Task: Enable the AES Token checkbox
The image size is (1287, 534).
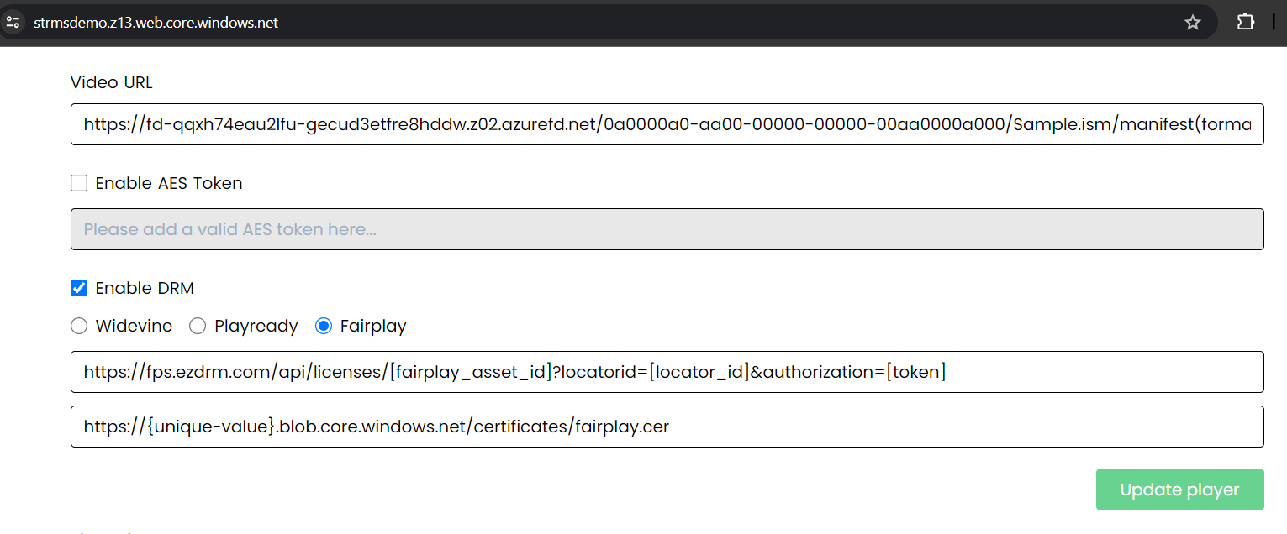Action: pyautogui.click(x=79, y=183)
